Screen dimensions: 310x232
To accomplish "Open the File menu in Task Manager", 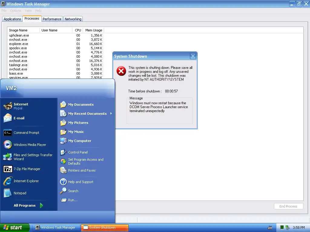I will coord(4,11).
